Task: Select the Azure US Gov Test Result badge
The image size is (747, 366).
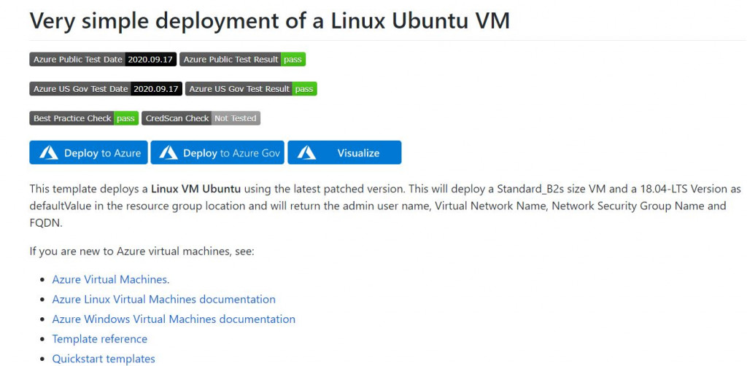Action: pos(251,89)
